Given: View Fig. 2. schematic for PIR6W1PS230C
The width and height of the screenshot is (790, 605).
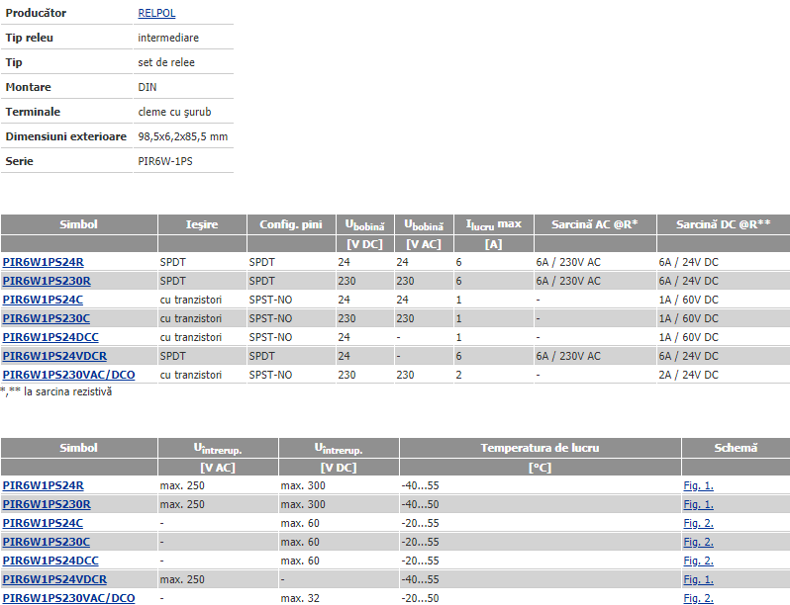Looking at the screenshot, I should pyautogui.click(x=698, y=542).
